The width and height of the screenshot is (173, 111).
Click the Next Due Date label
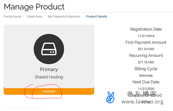(146, 82)
